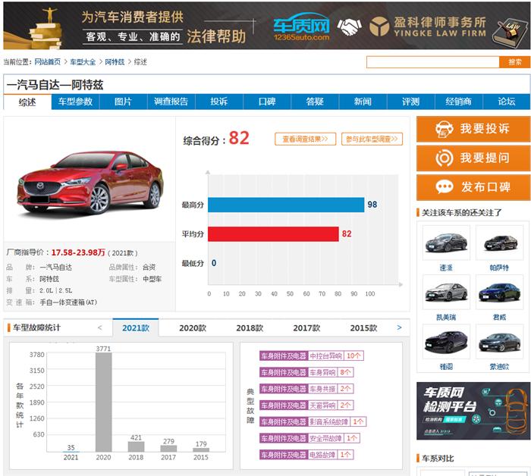Click the 搜索 search button
The width and height of the screenshot is (531, 476).
coord(514,62)
